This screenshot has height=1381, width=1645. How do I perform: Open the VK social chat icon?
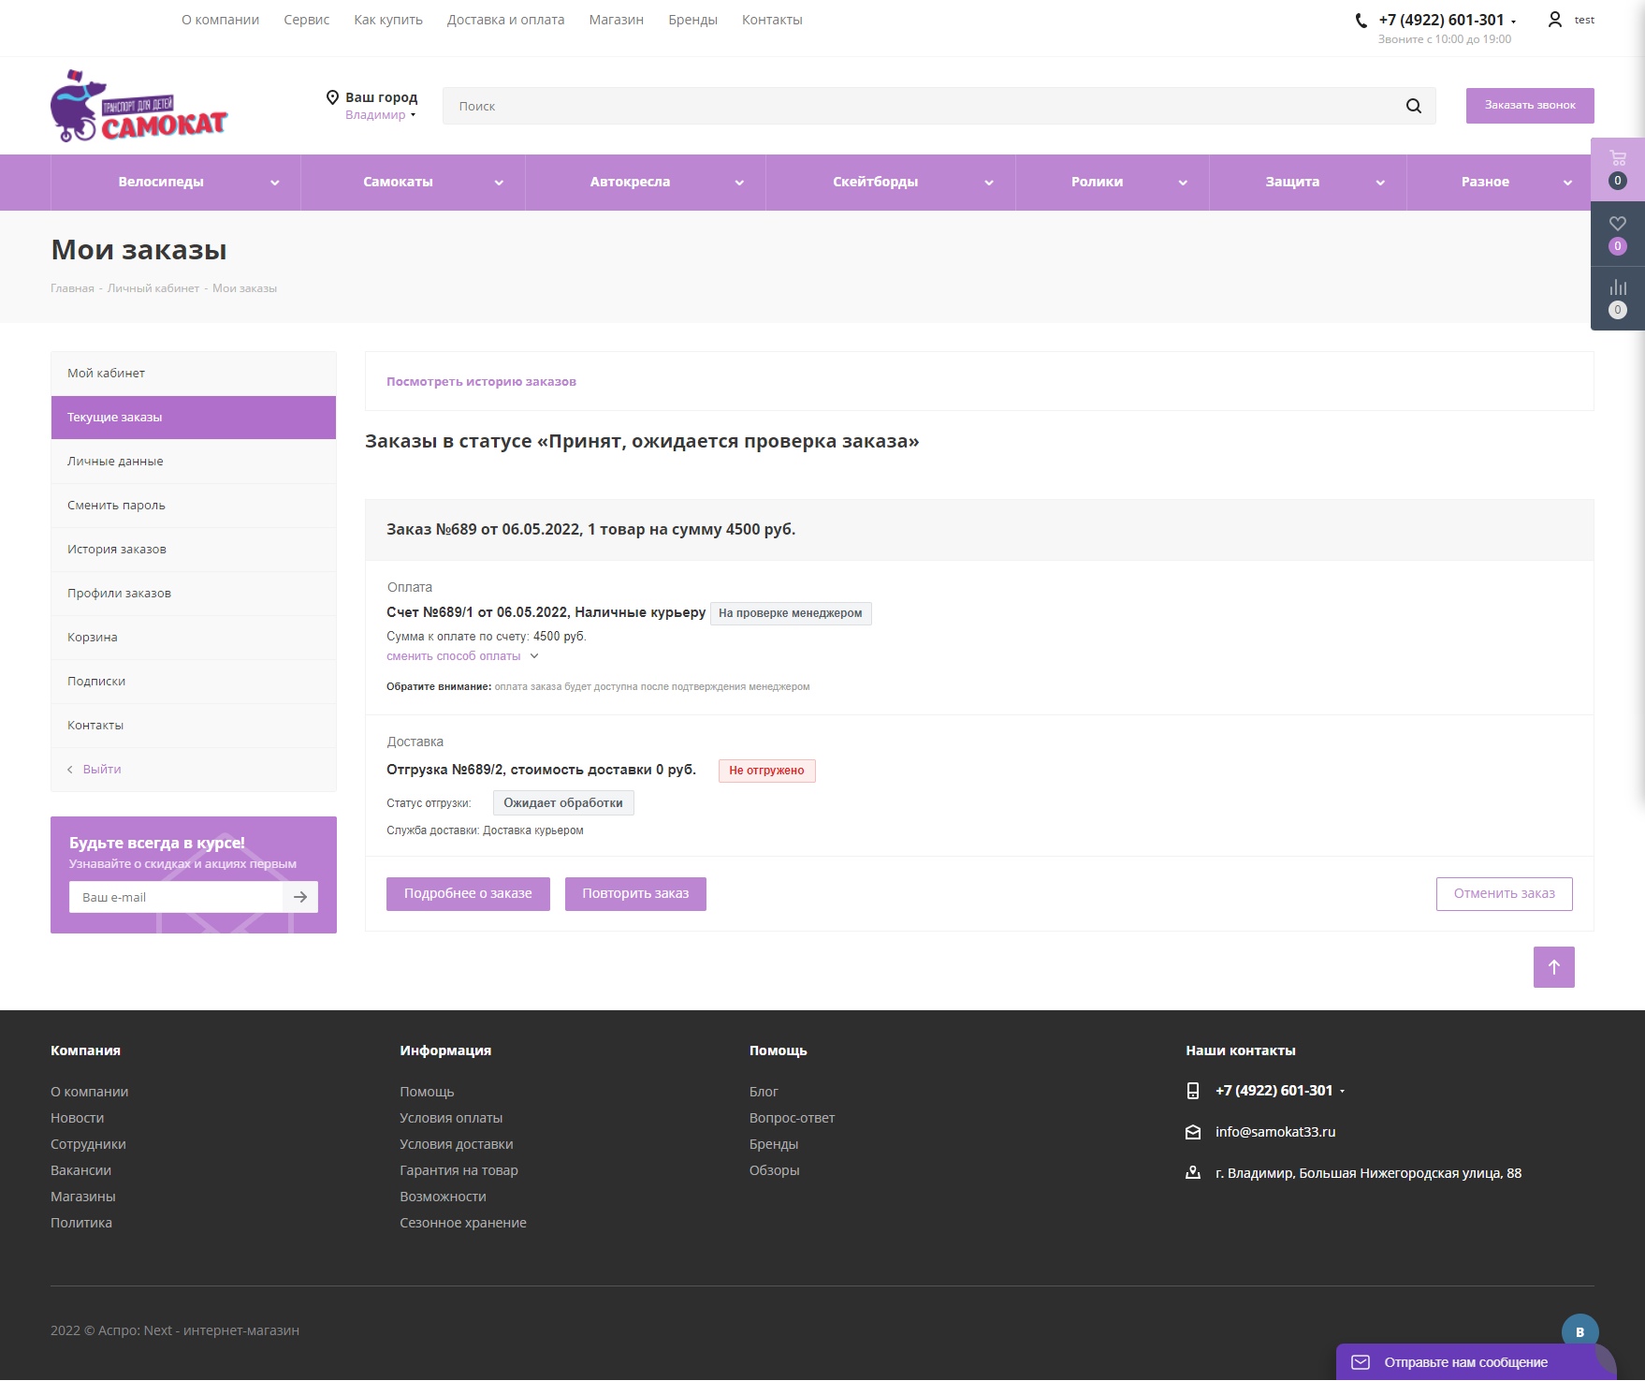pyautogui.click(x=1579, y=1331)
